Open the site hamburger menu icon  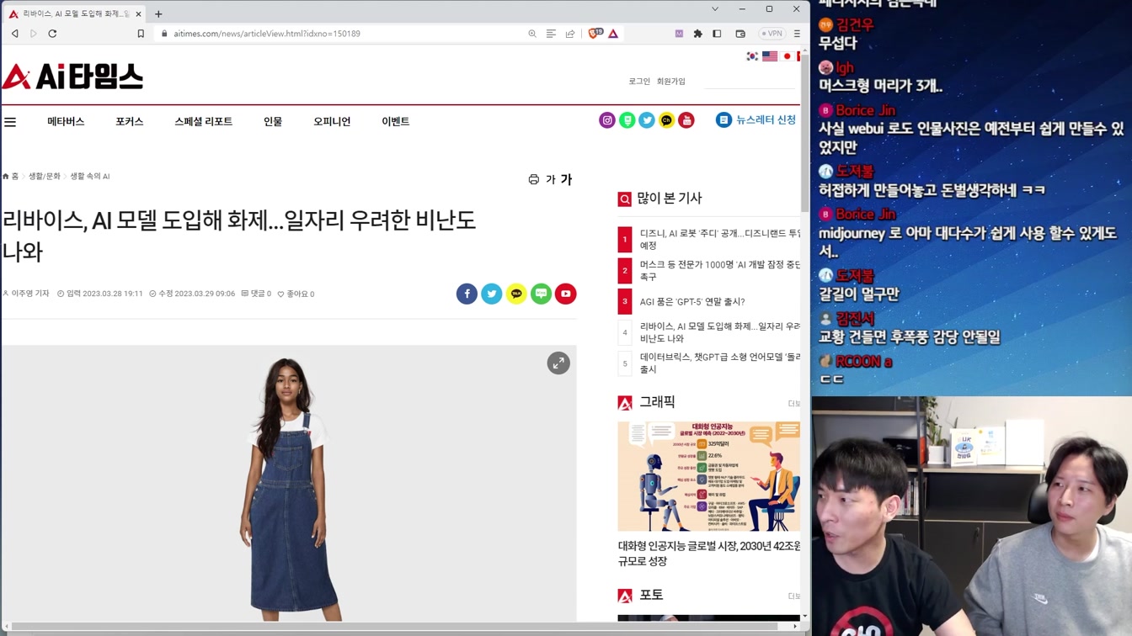10,122
